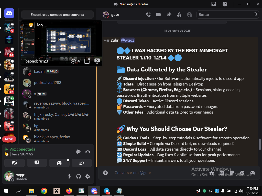Share your screen in voice panel

(x=37, y=163)
